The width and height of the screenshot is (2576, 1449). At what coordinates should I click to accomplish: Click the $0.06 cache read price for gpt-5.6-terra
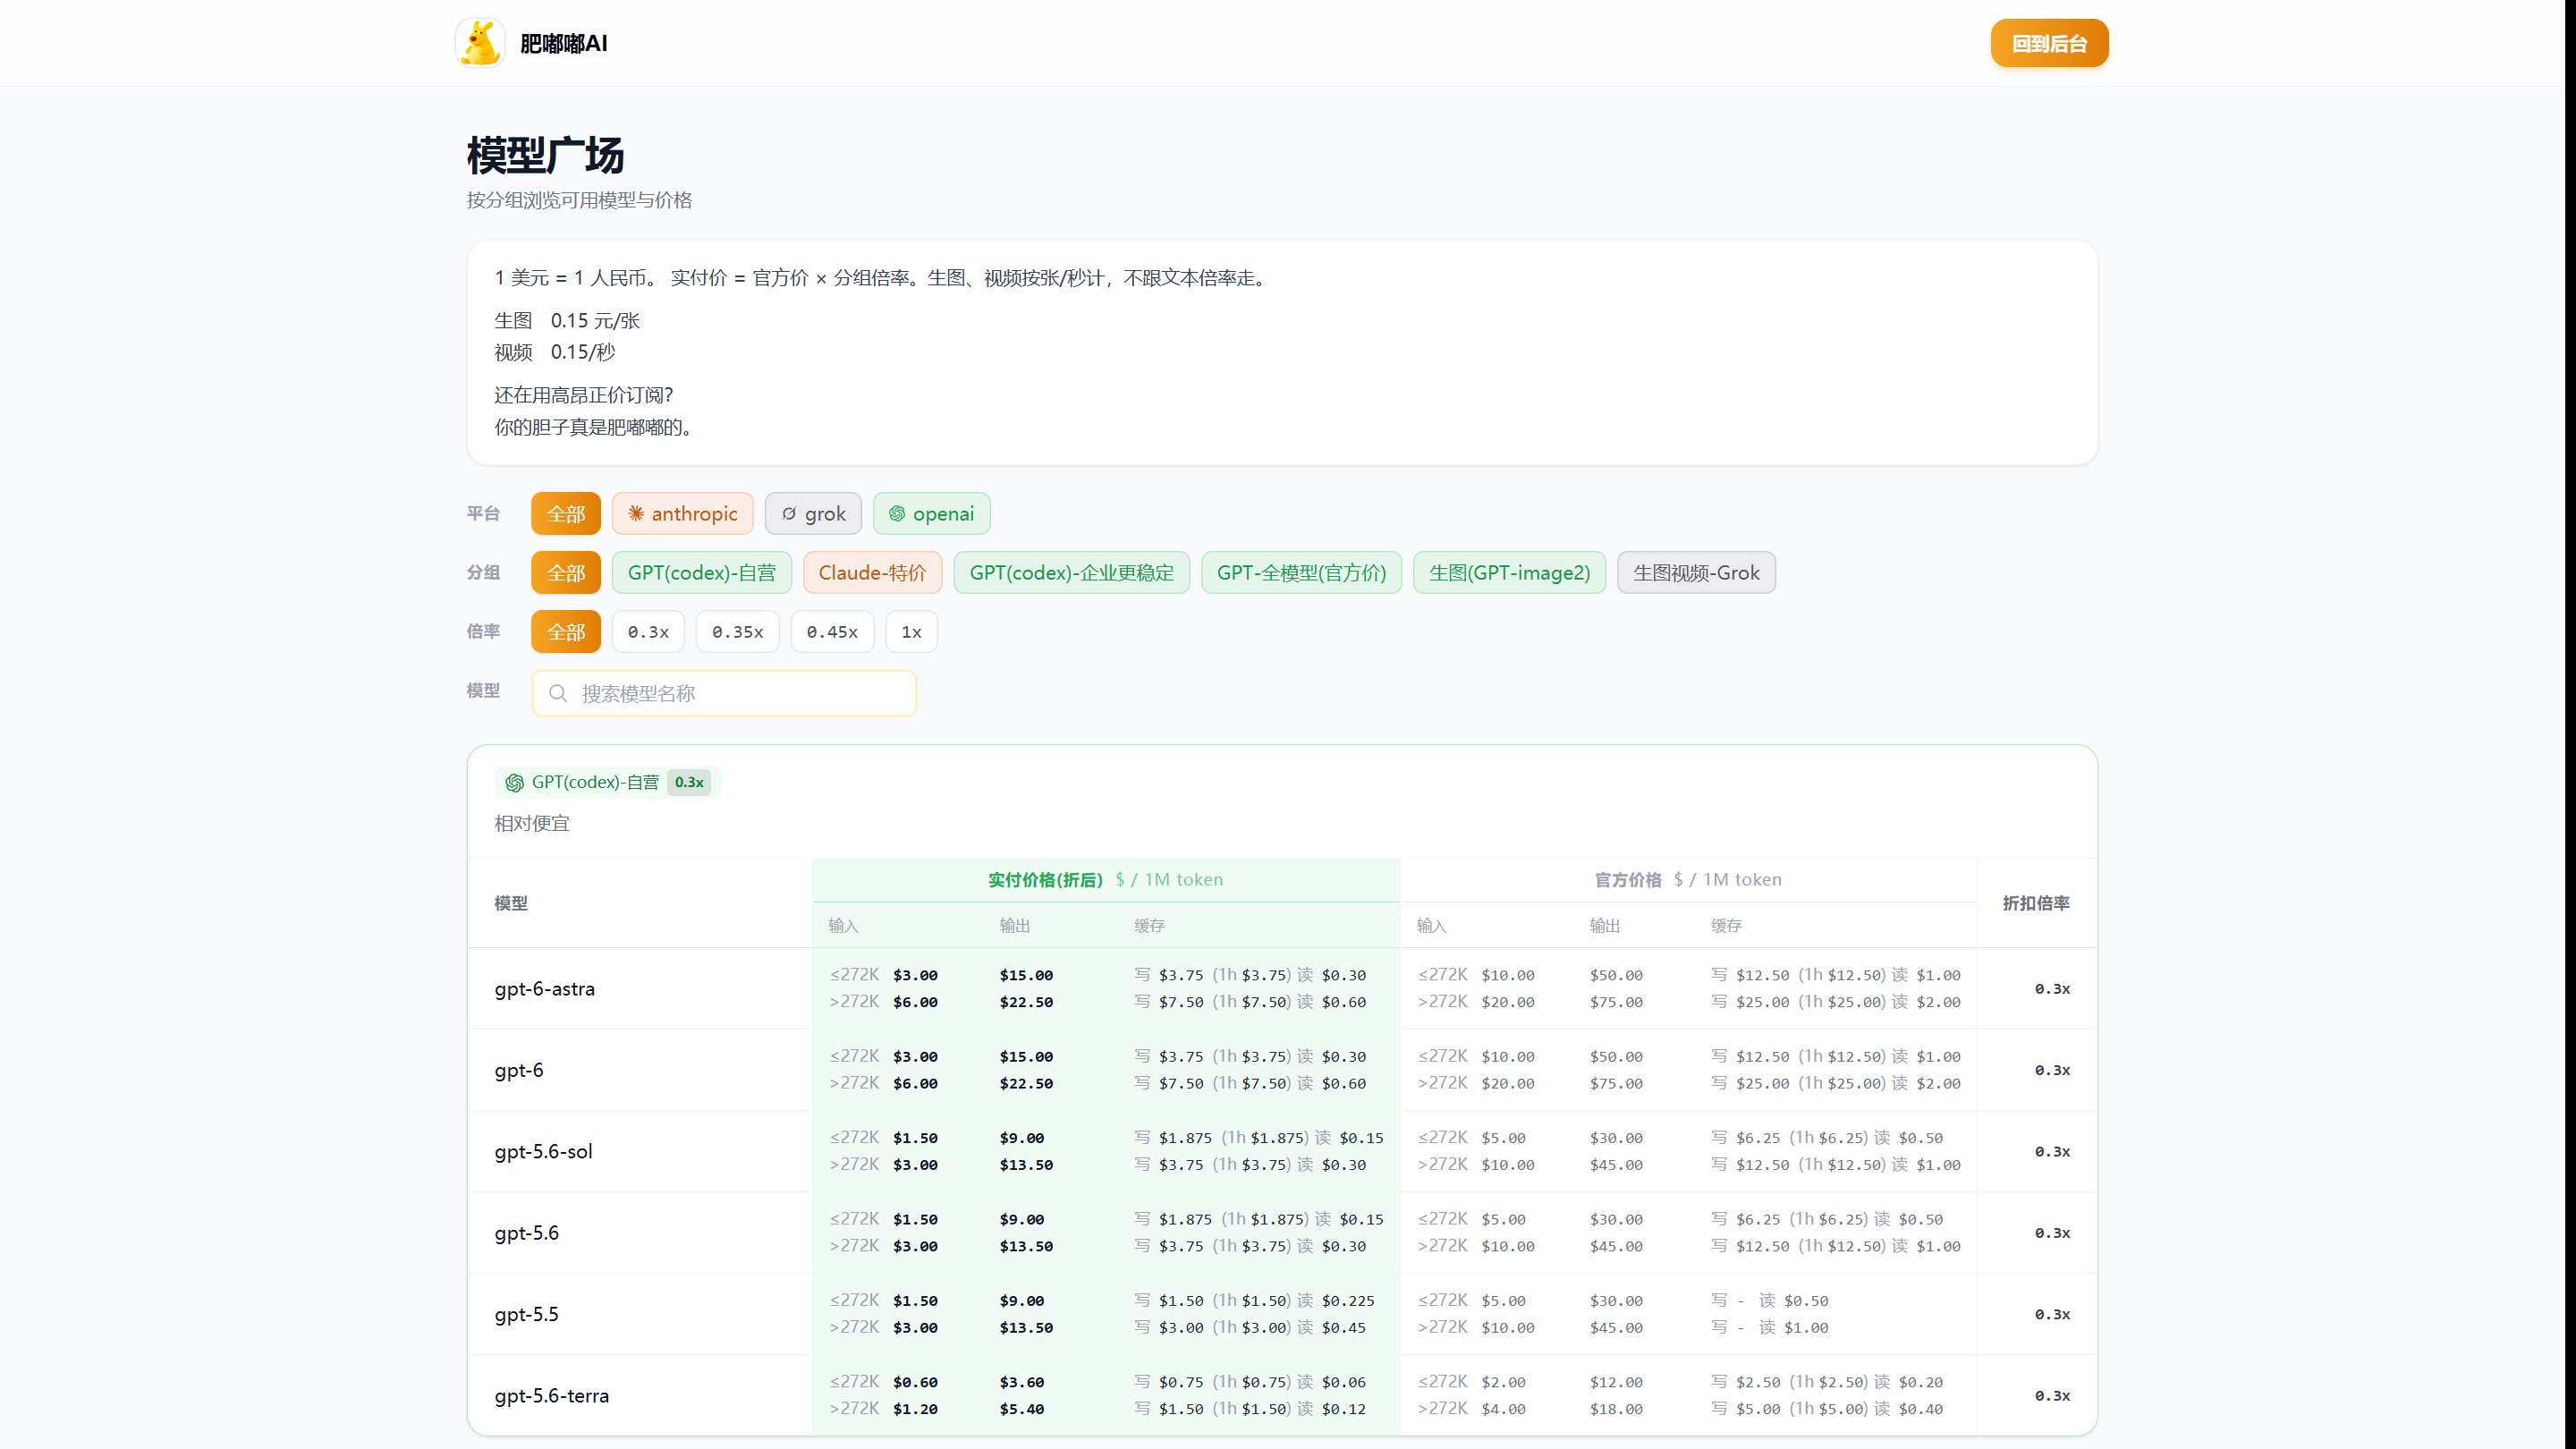(1344, 1382)
